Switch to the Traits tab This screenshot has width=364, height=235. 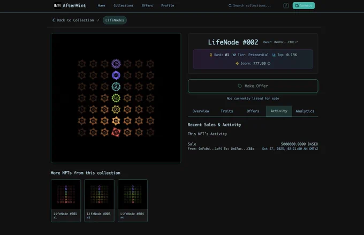pos(227,111)
